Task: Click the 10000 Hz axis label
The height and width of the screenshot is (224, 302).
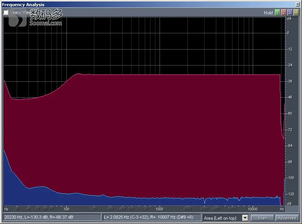Action: (253, 209)
